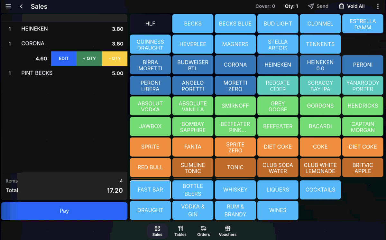Open the BOTTLE BEERS category

(193, 190)
